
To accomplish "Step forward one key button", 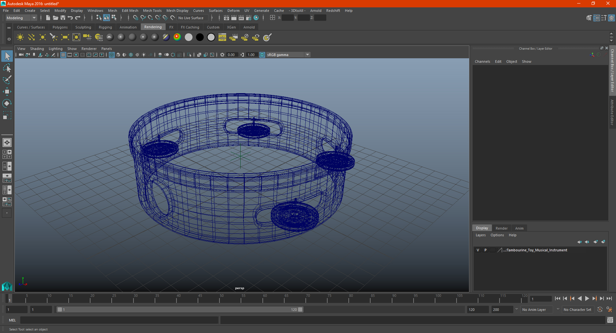I will 594,298.
